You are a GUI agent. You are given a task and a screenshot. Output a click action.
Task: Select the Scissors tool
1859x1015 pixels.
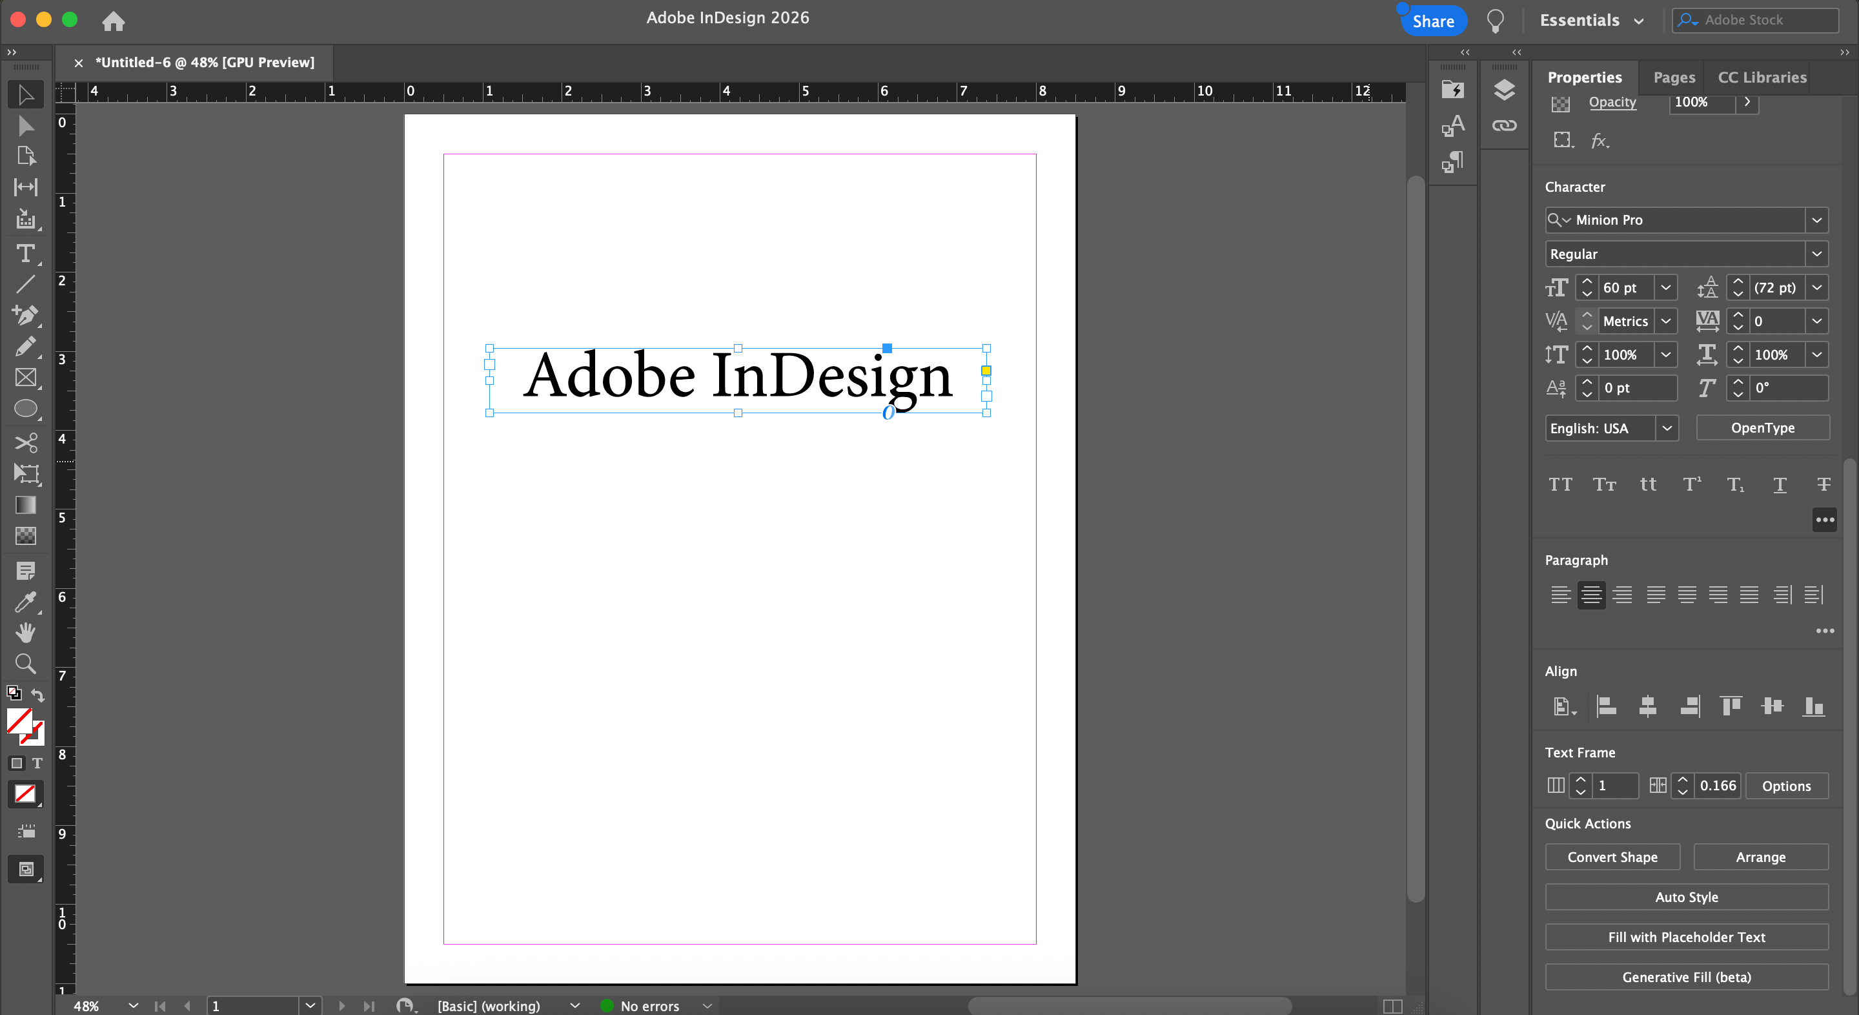click(25, 442)
